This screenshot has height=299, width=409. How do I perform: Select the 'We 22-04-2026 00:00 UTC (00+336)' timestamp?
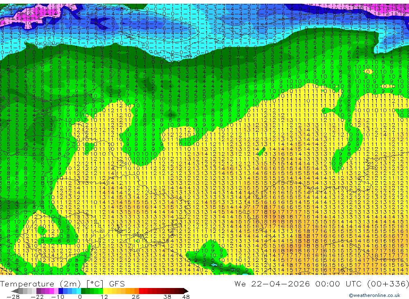(321, 283)
